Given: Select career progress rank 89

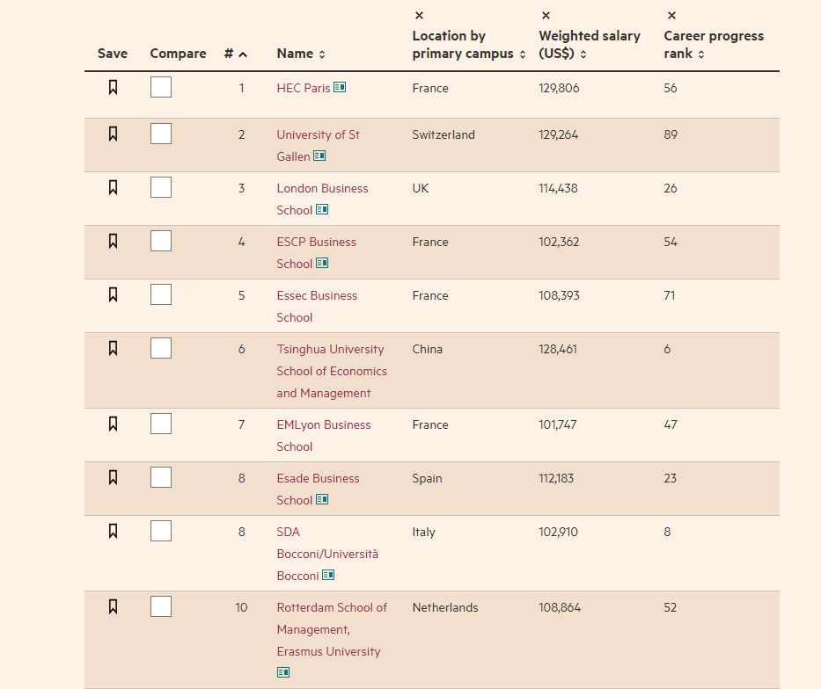Looking at the screenshot, I should click(x=671, y=134).
